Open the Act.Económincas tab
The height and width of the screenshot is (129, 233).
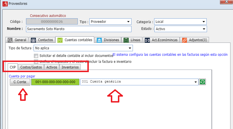click(161, 40)
